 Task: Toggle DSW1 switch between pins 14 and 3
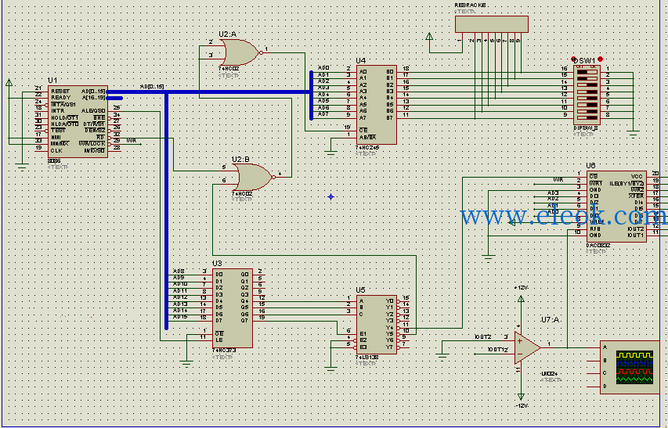587,85
